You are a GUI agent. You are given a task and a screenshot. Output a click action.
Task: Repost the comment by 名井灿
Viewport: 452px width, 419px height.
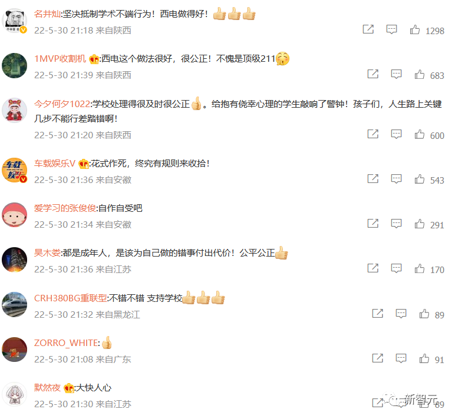coord(368,29)
